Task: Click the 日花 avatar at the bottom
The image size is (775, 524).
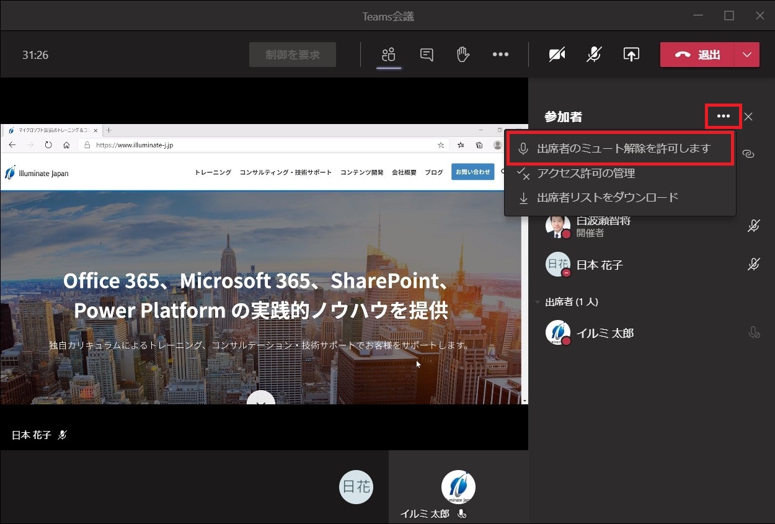Action: [x=356, y=487]
